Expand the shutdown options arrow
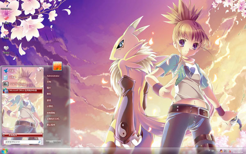 tap(59, 142)
